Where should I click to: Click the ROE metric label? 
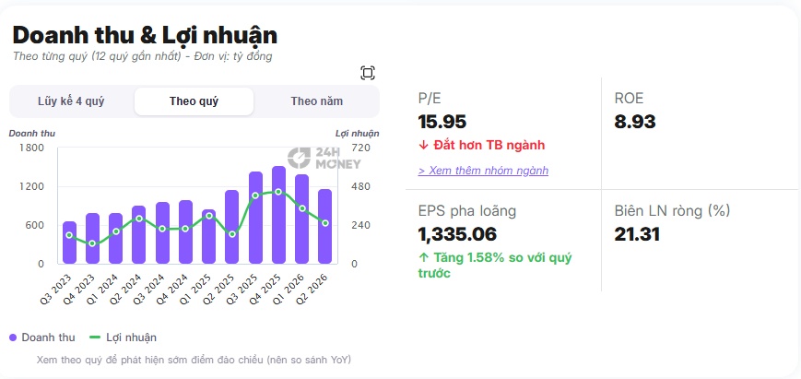pos(629,99)
